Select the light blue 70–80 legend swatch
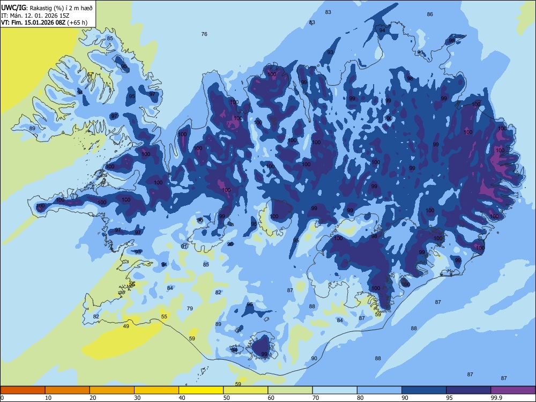Screen dimensions: 536x402 (334, 390)
